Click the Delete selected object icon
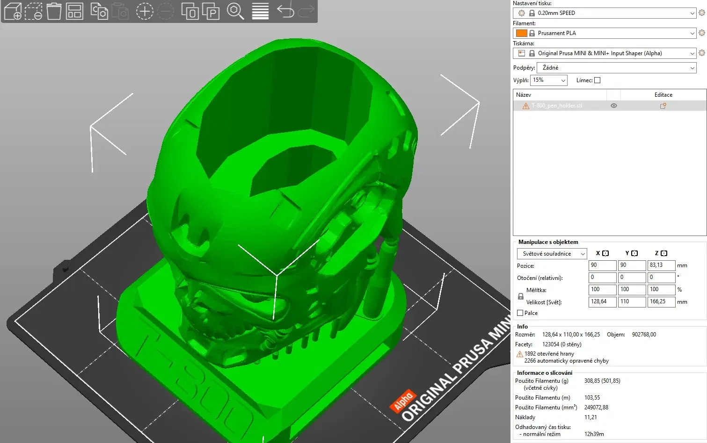Image resolution: width=707 pixels, height=443 pixels. click(33, 11)
